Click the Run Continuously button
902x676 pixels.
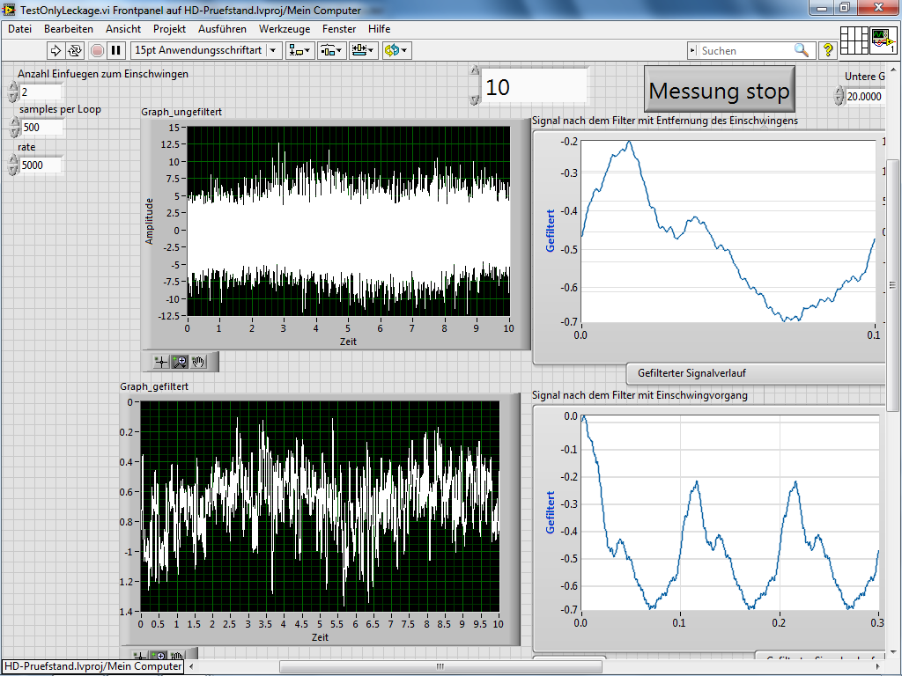pos(75,50)
